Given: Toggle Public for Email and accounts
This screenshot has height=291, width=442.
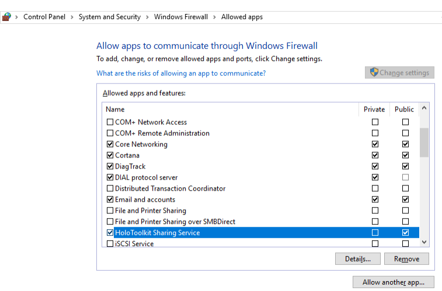Looking at the screenshot, I should point(405,199).
